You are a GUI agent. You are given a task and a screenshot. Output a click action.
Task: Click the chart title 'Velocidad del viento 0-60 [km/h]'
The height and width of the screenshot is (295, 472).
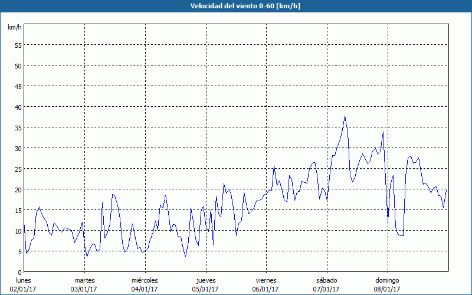pos(235,6)
